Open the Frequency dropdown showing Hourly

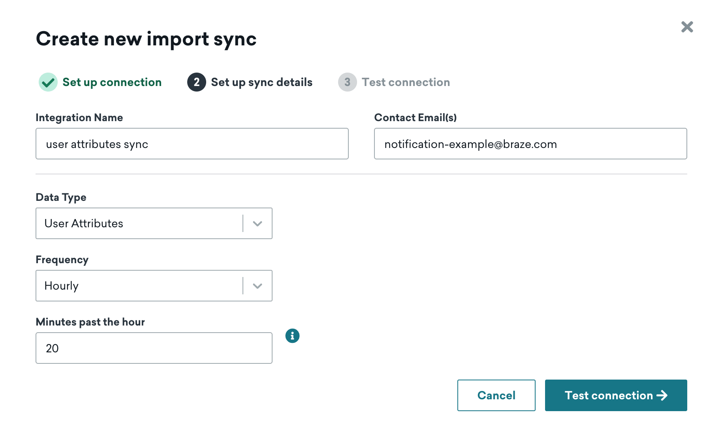(138, 286)
